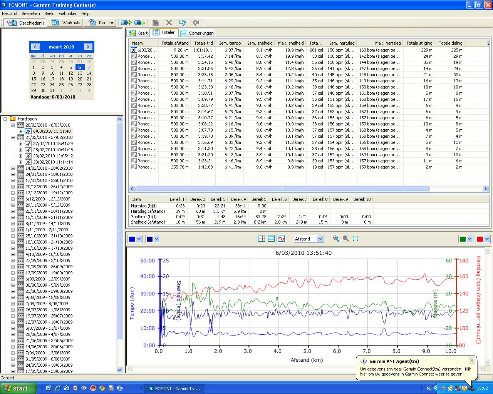493x394 pixels.
Task: Click the grayed puzzle-piece toolbar icon
Action: click(156, 23)
